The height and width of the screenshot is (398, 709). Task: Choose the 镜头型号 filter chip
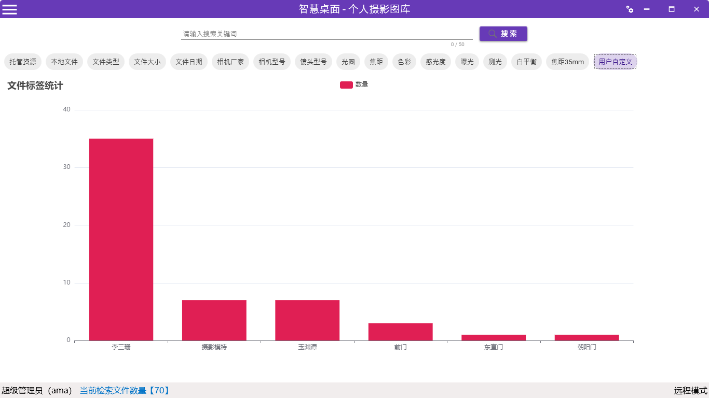click(313, 62)
